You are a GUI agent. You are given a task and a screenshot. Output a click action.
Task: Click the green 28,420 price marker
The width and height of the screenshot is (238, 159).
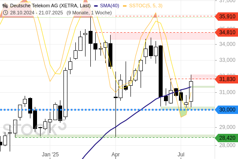tap(227, 138)
